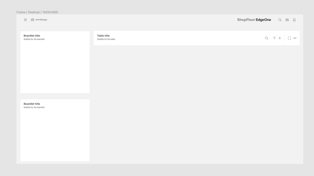314x176 pixels.
Task: Click the calendar icon beside the date
Action: (32, 20)
